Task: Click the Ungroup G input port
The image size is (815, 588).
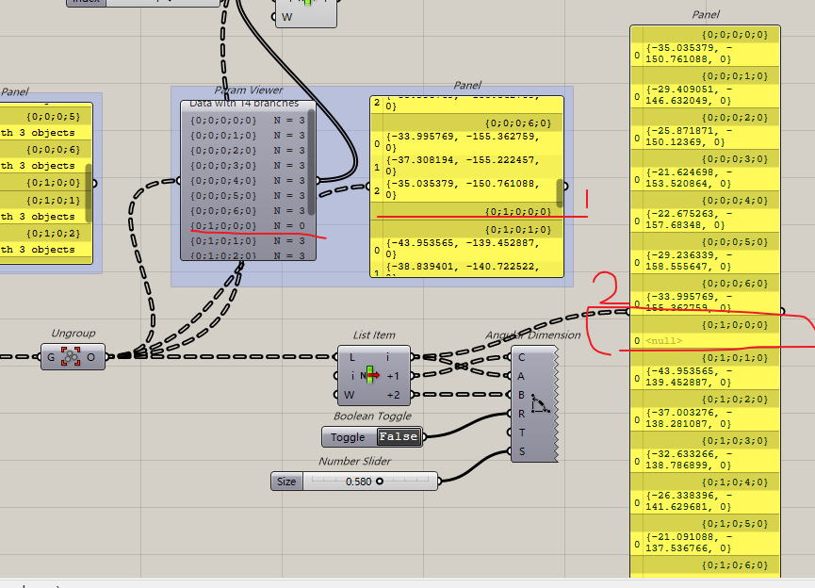Action: click(x=51, y=357)
